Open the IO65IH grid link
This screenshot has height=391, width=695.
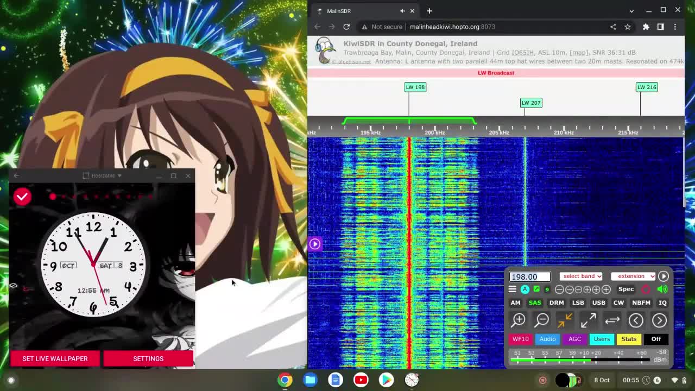point(522,53)
